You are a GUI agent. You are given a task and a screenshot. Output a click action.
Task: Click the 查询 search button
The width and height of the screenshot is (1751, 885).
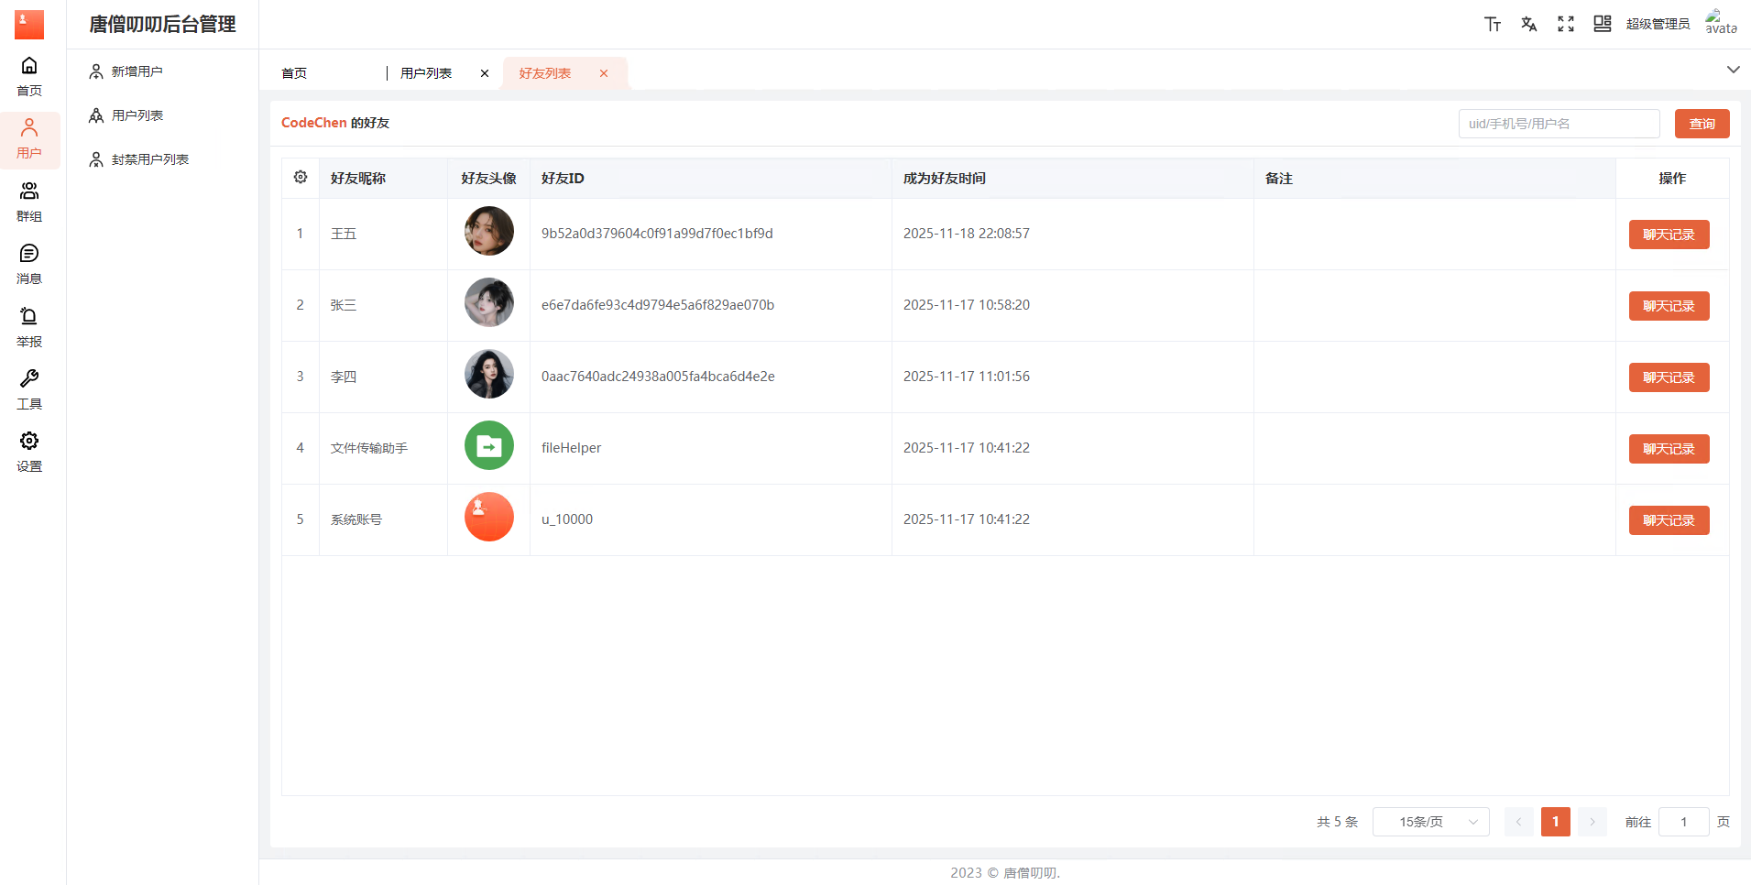click(x=1702, y=124)
